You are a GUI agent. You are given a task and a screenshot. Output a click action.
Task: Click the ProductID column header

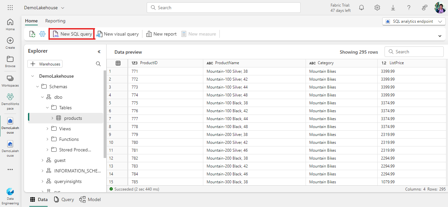(x=166, y=63)
